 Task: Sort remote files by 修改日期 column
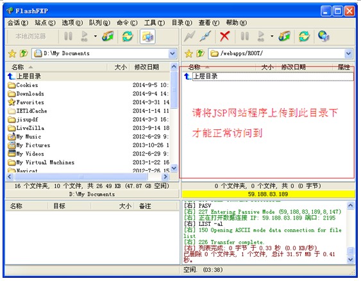(x=305, y=67)
